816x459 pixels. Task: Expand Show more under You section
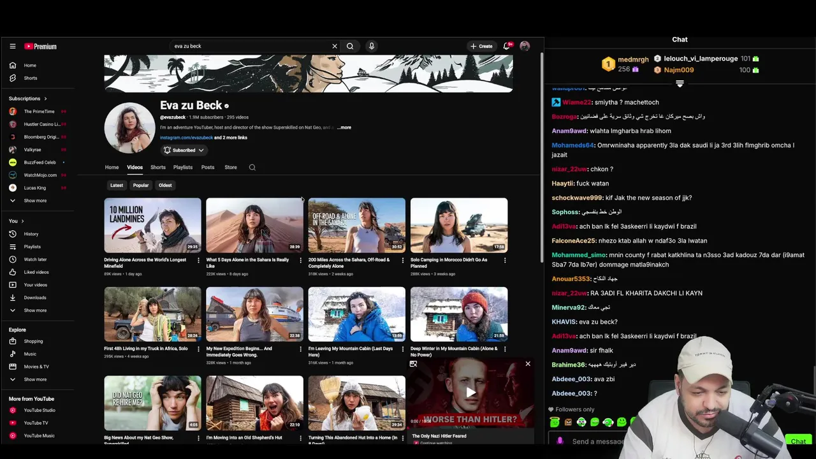(x=35, y=310)
